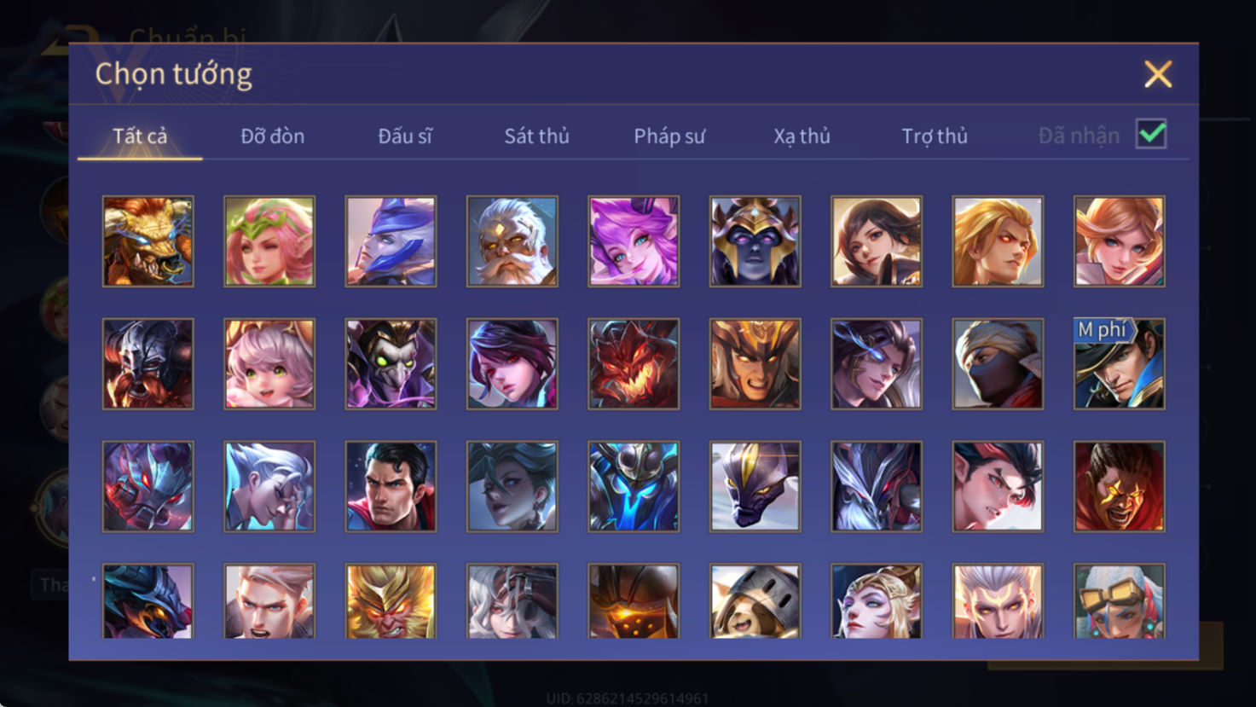
Task: Choose the white-bearded old man hero
Action: pyautogui.click(x=512, y=241)
